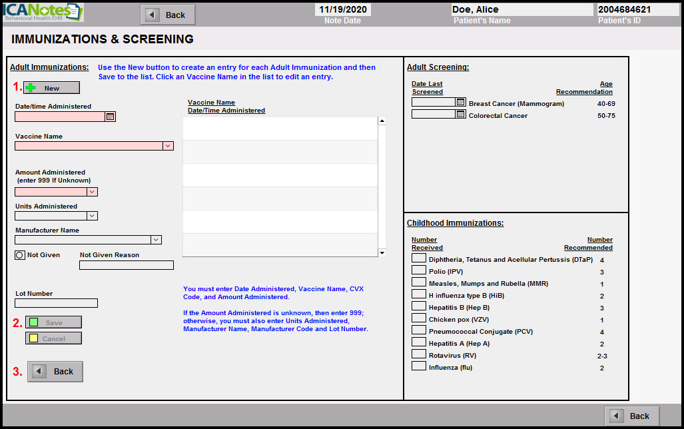This screenshot has height=429, width=684.
Task: Open the Manufacturer Name dropdown
Action: coord(156,240)
